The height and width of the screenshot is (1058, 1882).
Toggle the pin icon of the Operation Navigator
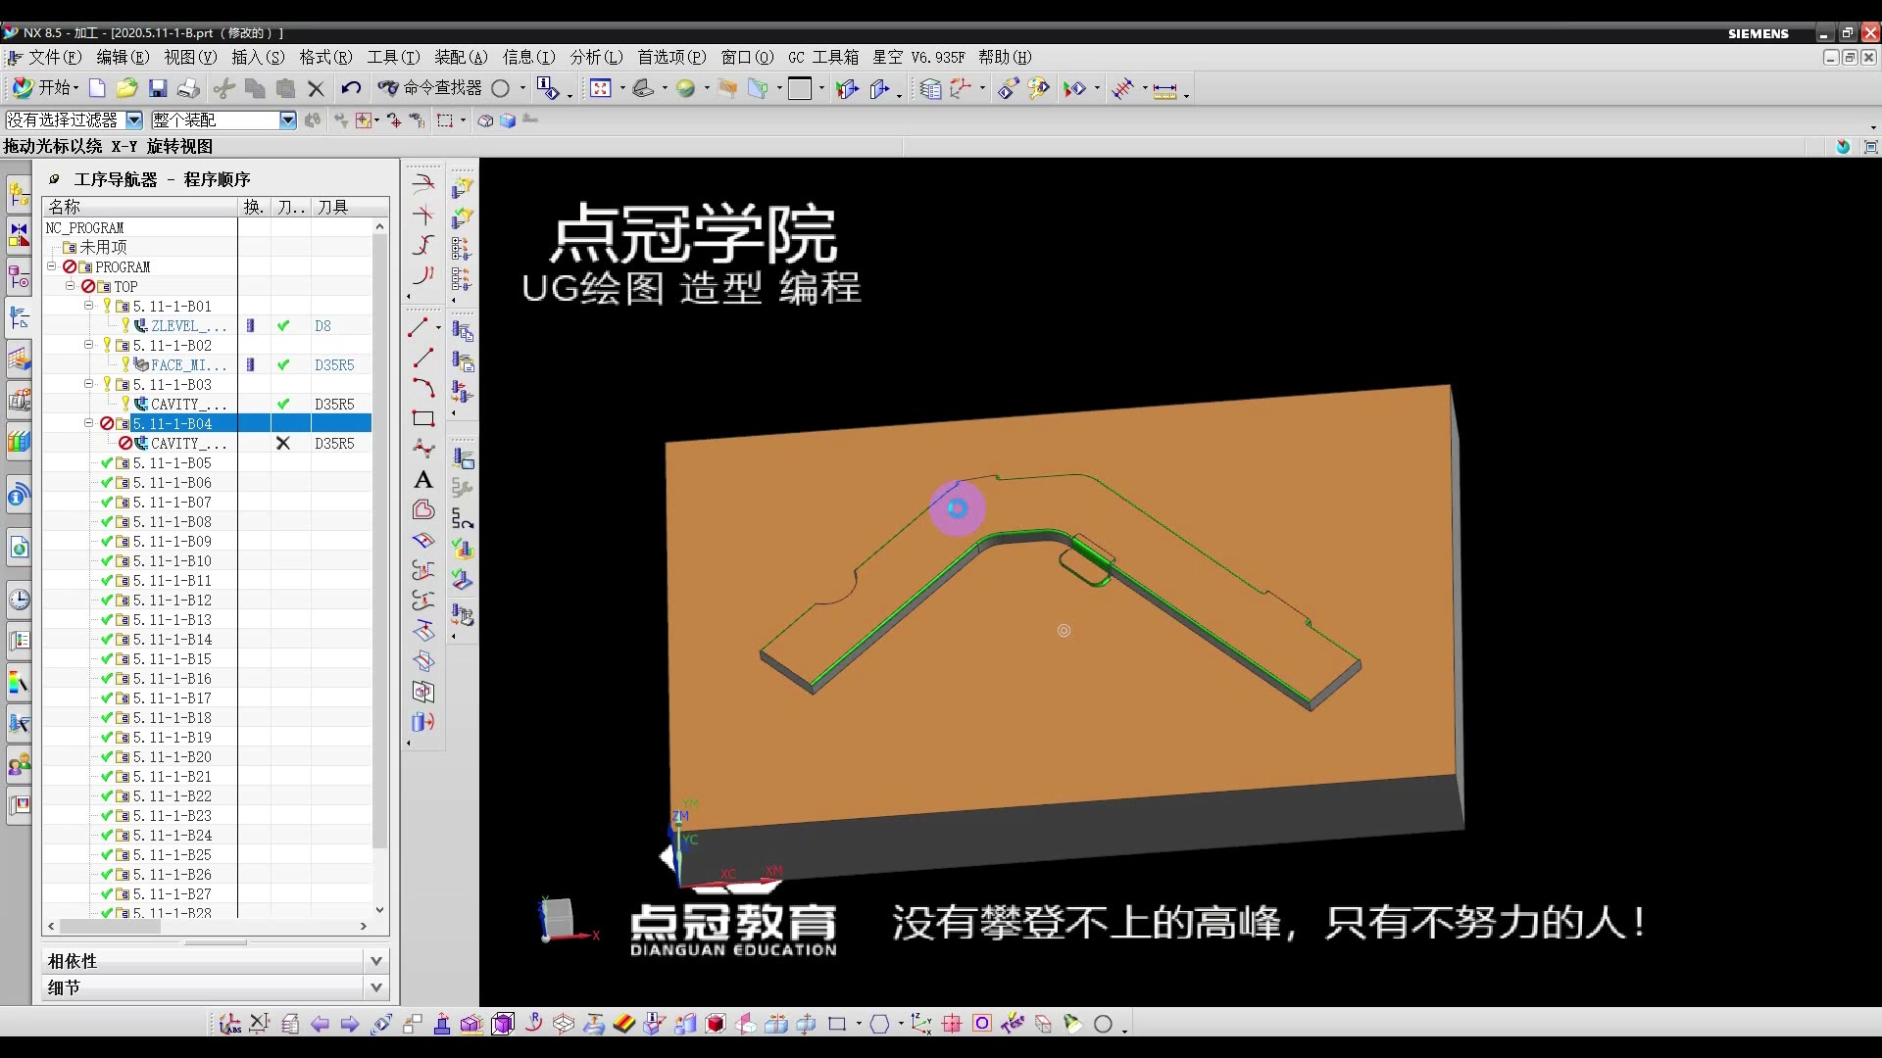pyautogui.click(x=55, y=179)
